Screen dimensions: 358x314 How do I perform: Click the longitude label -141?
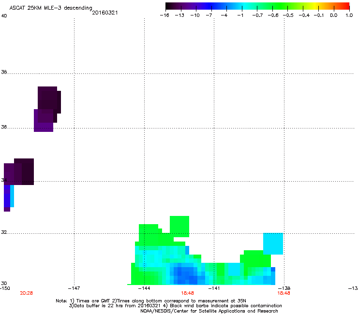(214, 288)
